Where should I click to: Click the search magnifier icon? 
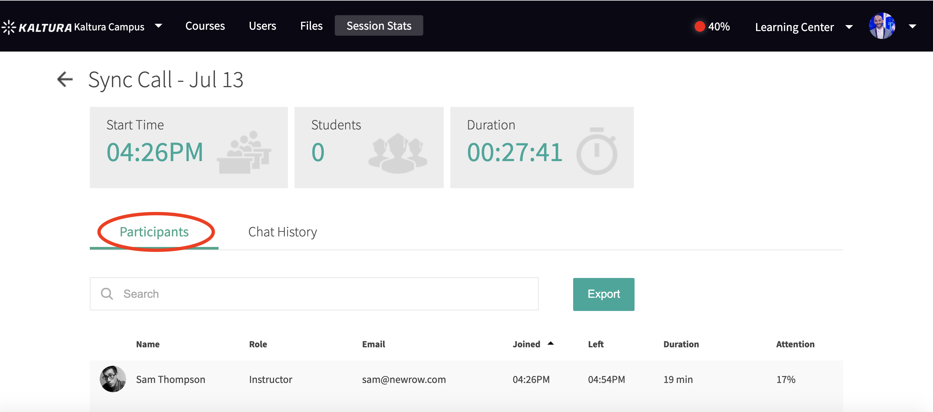(107, 293)
